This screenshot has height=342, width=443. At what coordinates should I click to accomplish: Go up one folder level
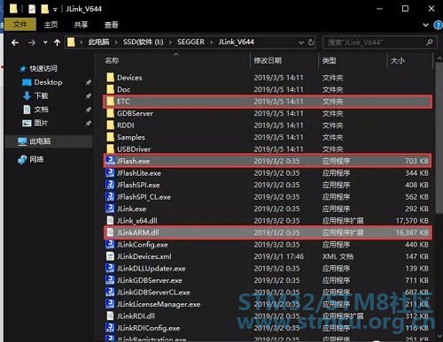[x=57, y=42]
